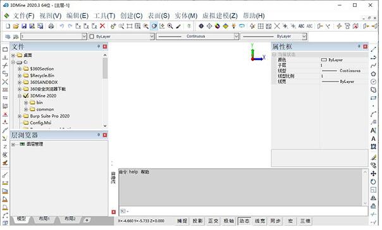Click the layer stack icon beside layer box
The image size is (382, 230).
point(8,37)
